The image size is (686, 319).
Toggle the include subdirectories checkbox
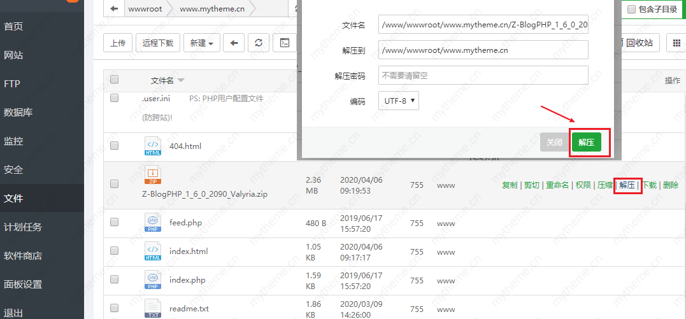[x=632, y=10]
